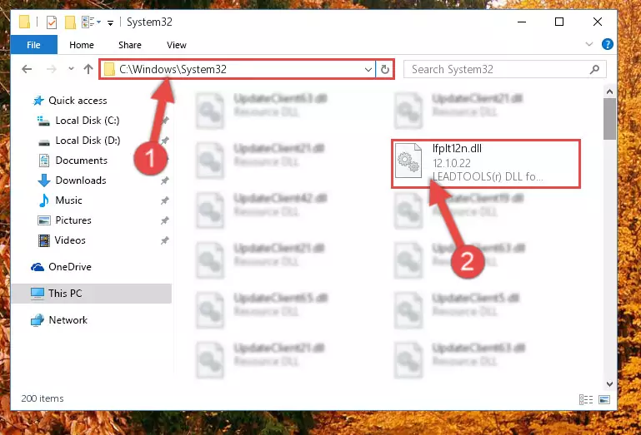Select OneDrive in navigation pane

(70, 267)
